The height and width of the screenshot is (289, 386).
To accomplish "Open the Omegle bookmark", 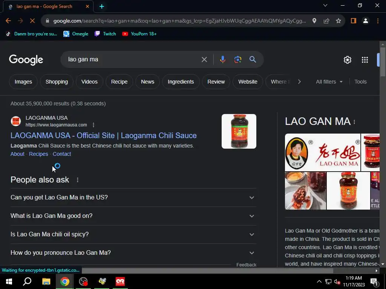I will click(76, 34).
